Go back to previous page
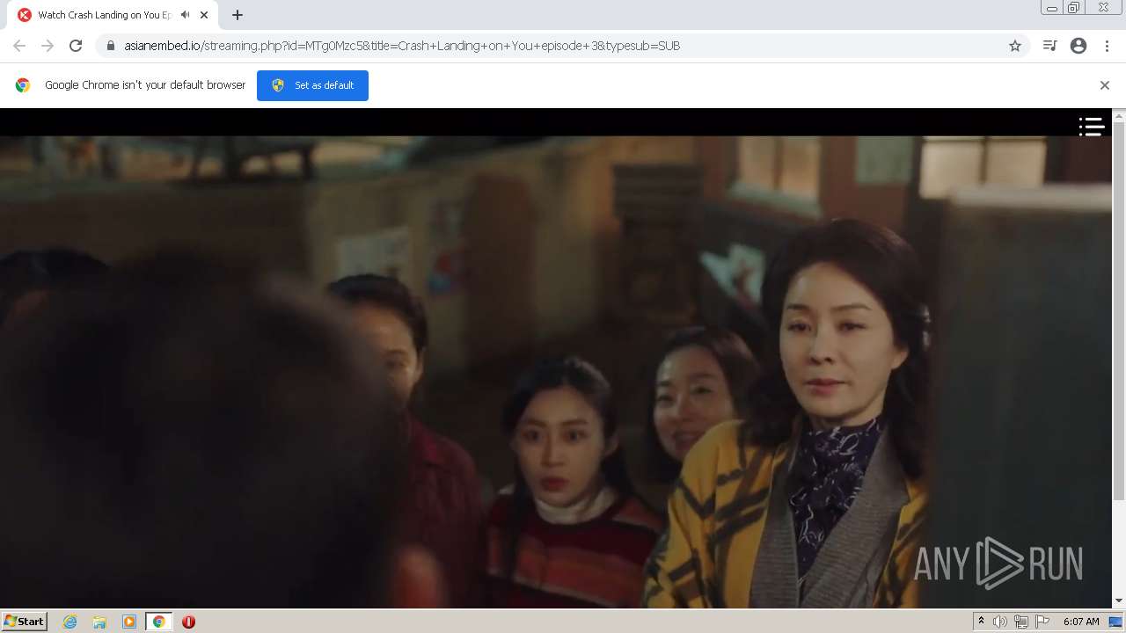The image size is (1126, 633). [x=19, y=46]
